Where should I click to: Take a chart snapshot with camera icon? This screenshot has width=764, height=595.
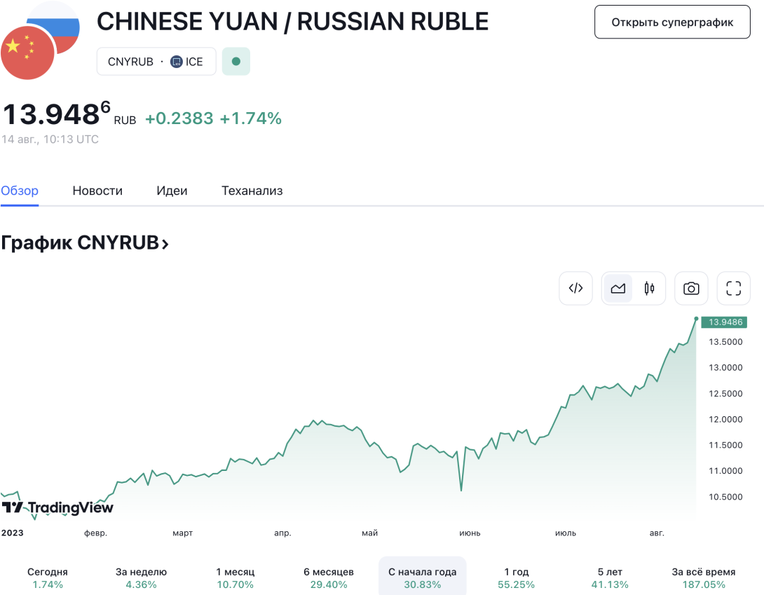(x=691, y=288)
